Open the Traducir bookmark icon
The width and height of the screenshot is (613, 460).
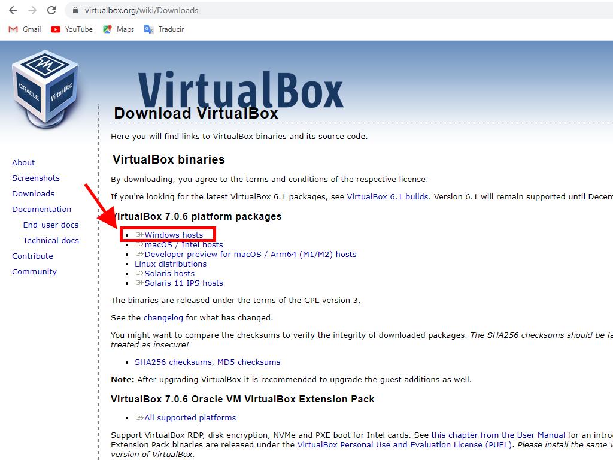(148, 29)
